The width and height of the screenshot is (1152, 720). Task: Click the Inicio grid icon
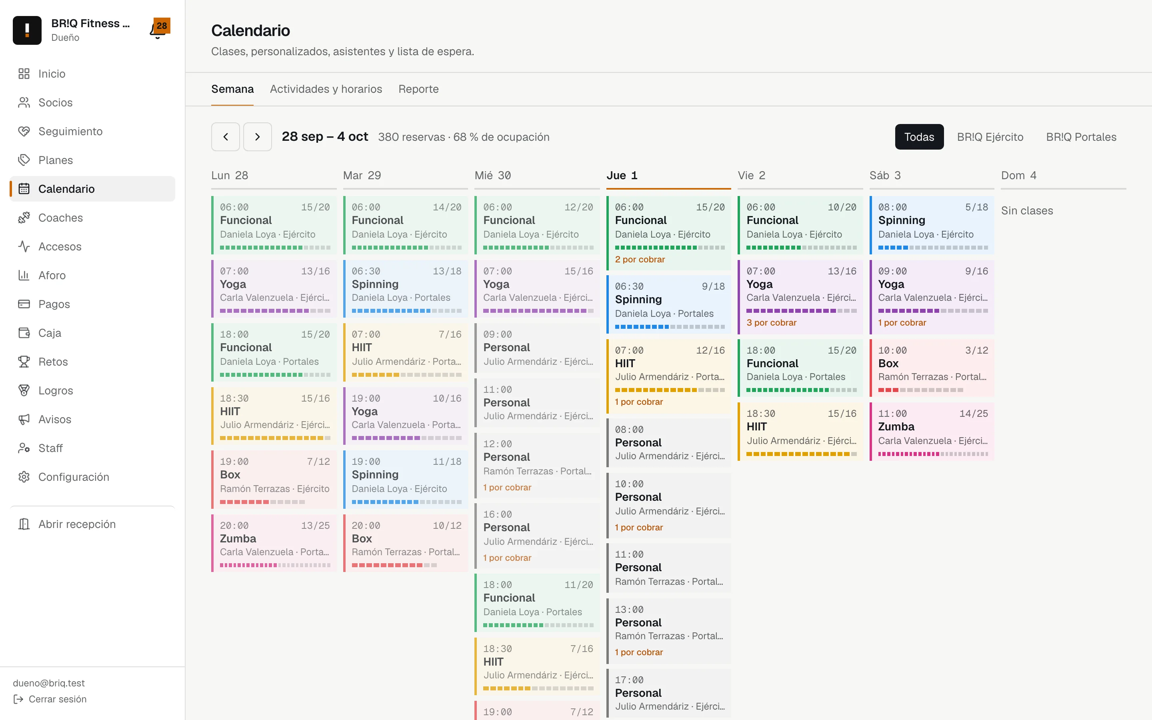[x=24, y=74]
